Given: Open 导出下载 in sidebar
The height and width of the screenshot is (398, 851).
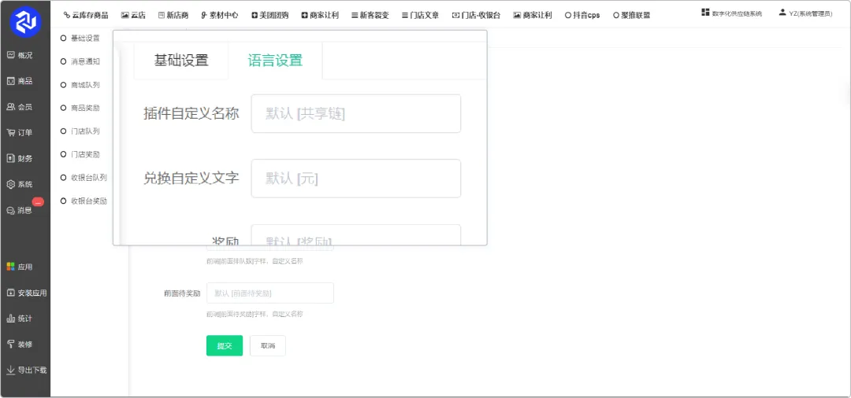Looking at the screenshot, I should coord(27,370).
